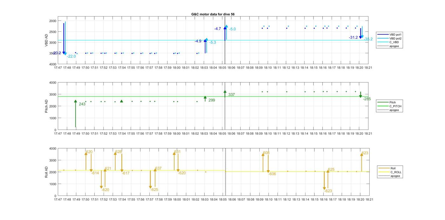Click the green arrow labeled 243 in Pitch plot

pos(76,114)
